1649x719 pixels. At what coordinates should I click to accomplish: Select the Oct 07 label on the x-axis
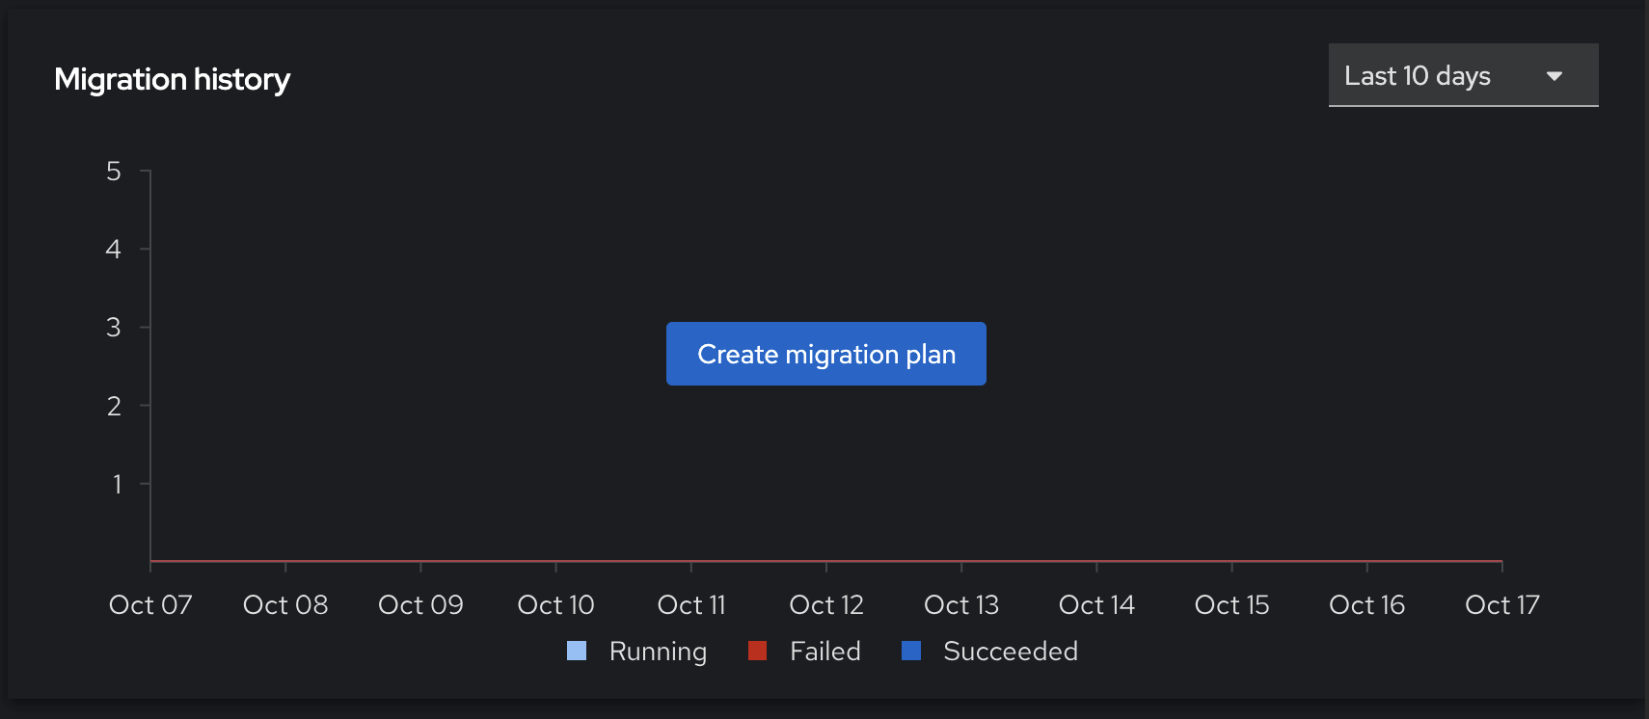tap(150, 605)
